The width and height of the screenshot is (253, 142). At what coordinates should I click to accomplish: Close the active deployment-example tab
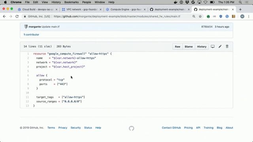coord(233,9)
